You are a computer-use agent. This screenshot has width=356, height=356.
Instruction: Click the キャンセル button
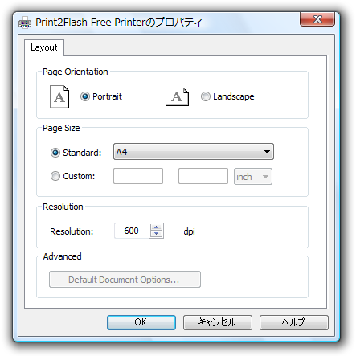click(x=218, y=322)
